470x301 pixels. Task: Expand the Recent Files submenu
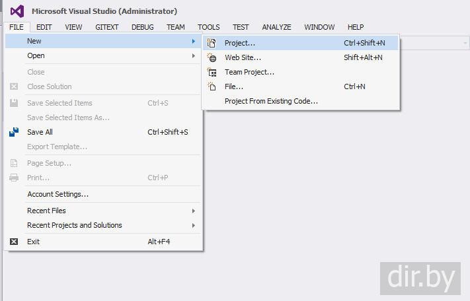(x=194, y=211)
